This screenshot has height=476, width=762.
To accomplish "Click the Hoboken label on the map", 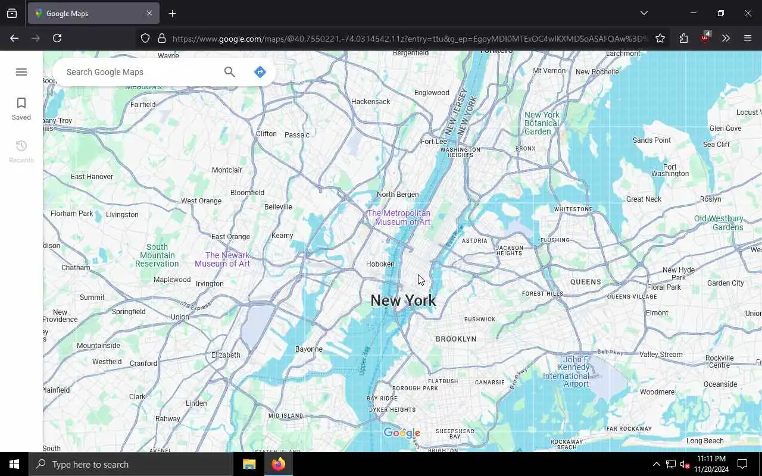I will 380,264.
